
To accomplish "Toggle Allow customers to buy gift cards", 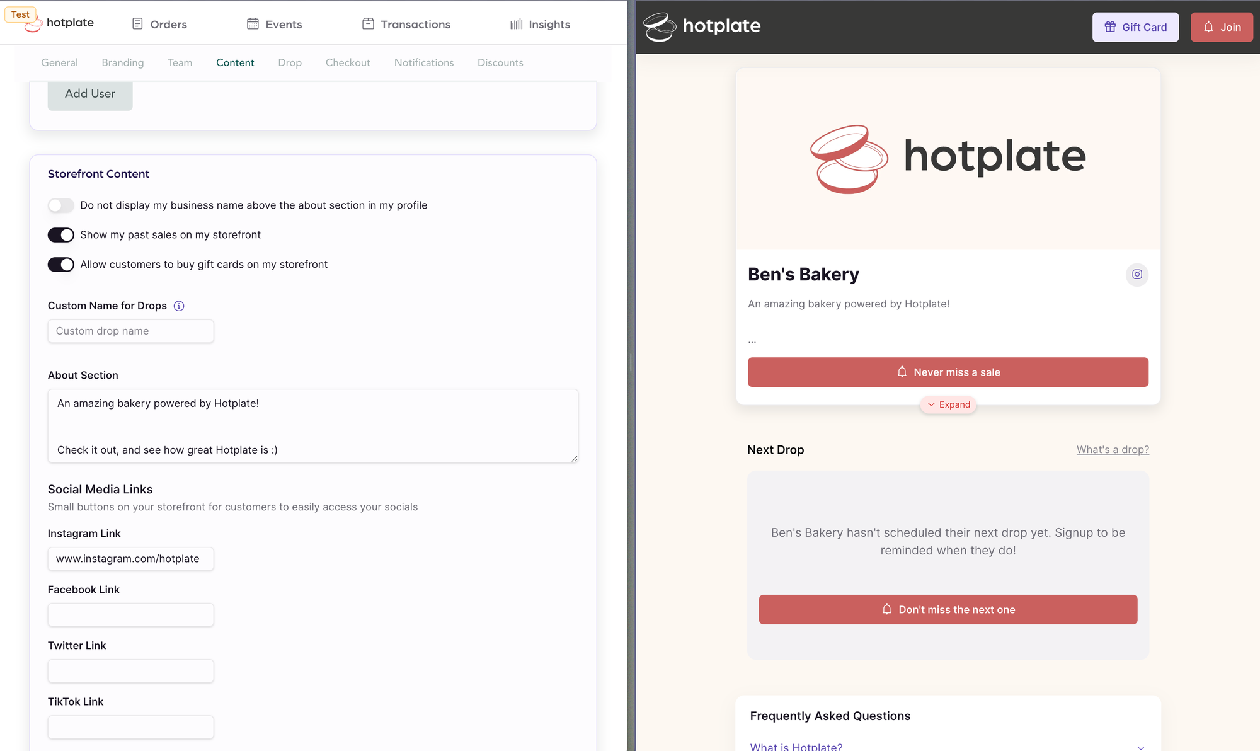I will pos(60,264).
